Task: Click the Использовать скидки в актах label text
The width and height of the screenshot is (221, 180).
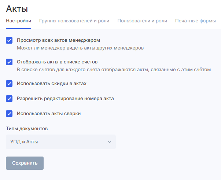Action: tap(52, 84)
